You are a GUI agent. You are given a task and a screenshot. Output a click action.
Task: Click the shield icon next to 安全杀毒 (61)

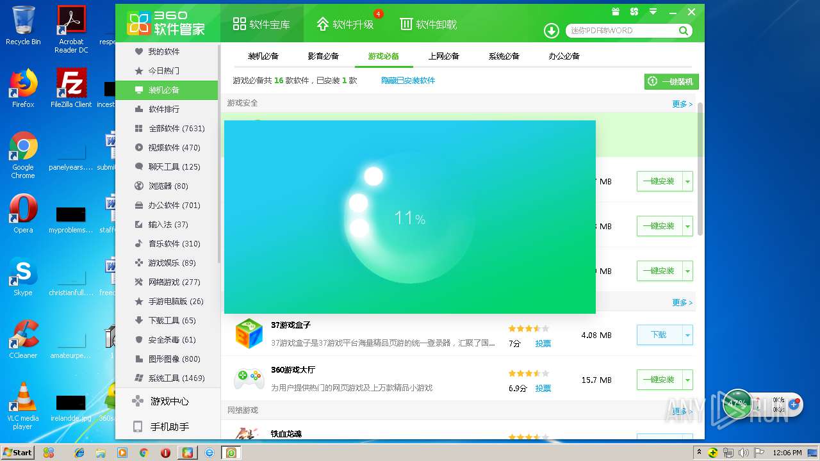point(138,339)
